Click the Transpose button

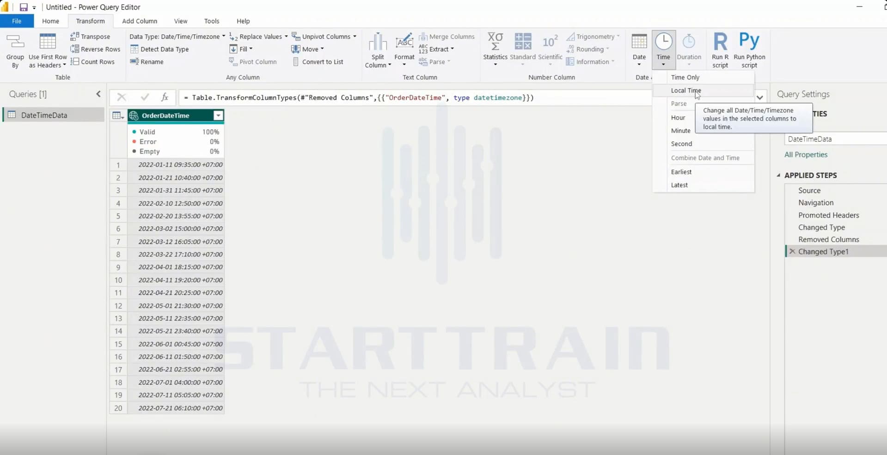(x=90, y=36)
